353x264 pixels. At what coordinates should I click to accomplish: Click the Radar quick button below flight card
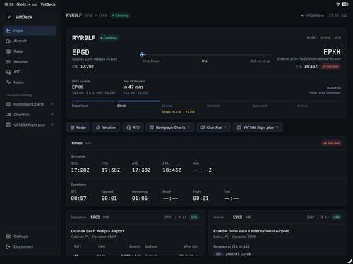pyautogui.click(x=78, y=127)
